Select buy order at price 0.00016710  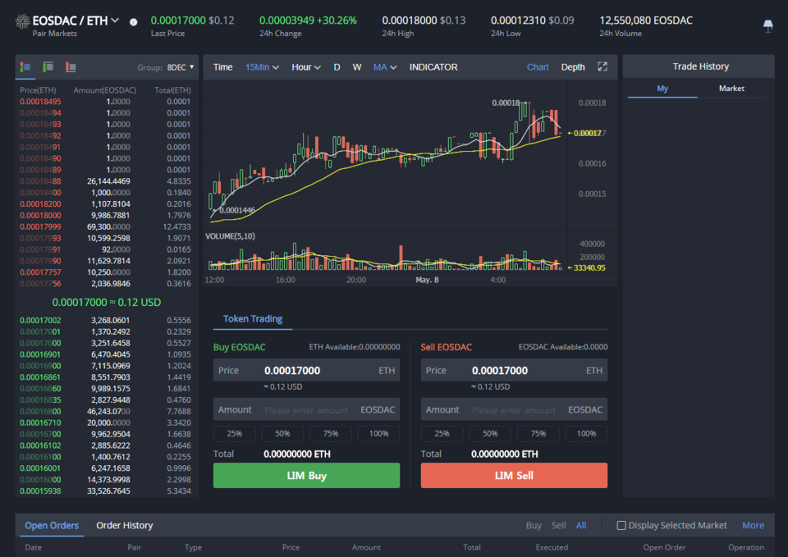point(106,422)
